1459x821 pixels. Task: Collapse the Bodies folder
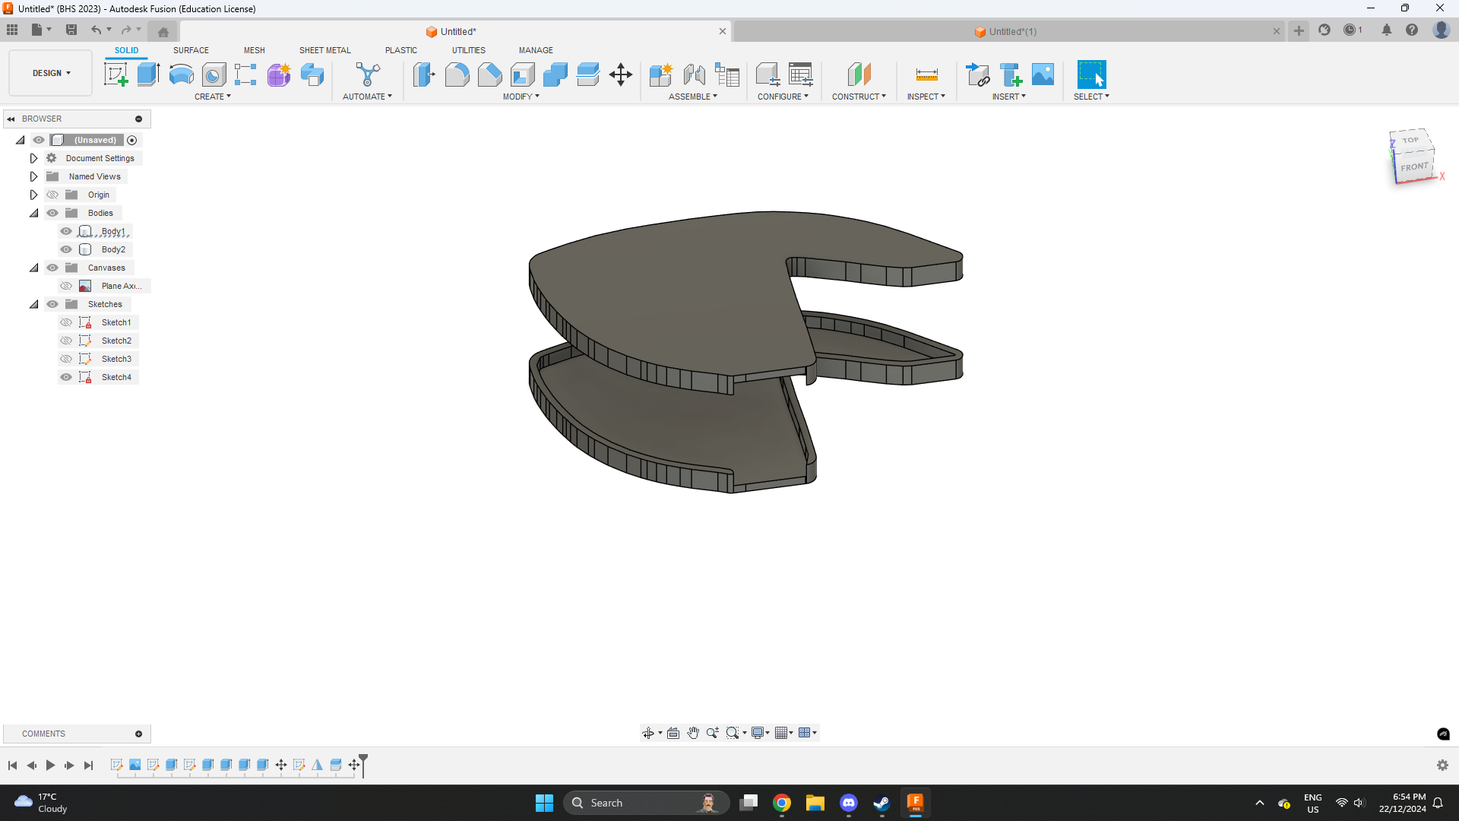[33, 213]
